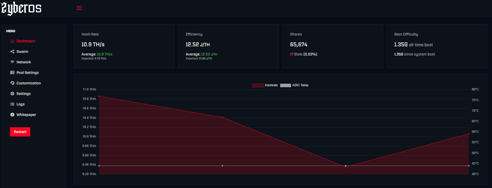Open the Whitepaper link
Screen dimensions: 492x188
(x=26, y=115)
